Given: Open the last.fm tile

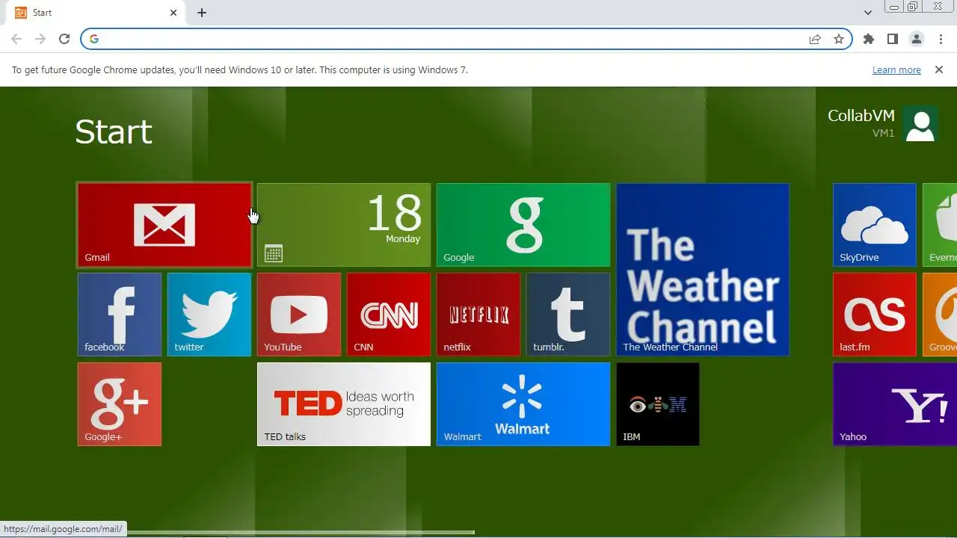Looking at the screenshot, I should pyautogui.click(x=875, y=315).
